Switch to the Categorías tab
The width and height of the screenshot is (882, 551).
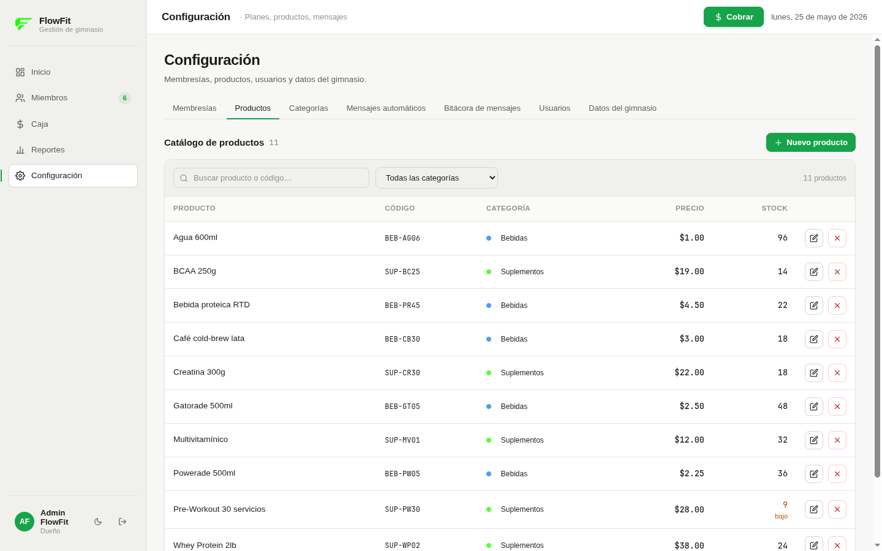point(309,108)
